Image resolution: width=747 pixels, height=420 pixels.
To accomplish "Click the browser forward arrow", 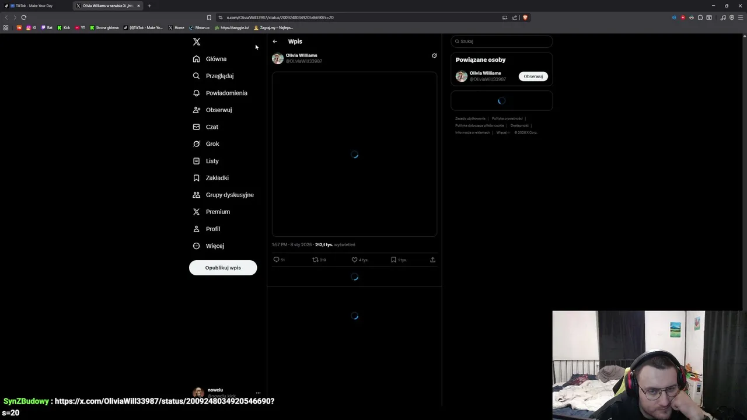I will [15, 17].
